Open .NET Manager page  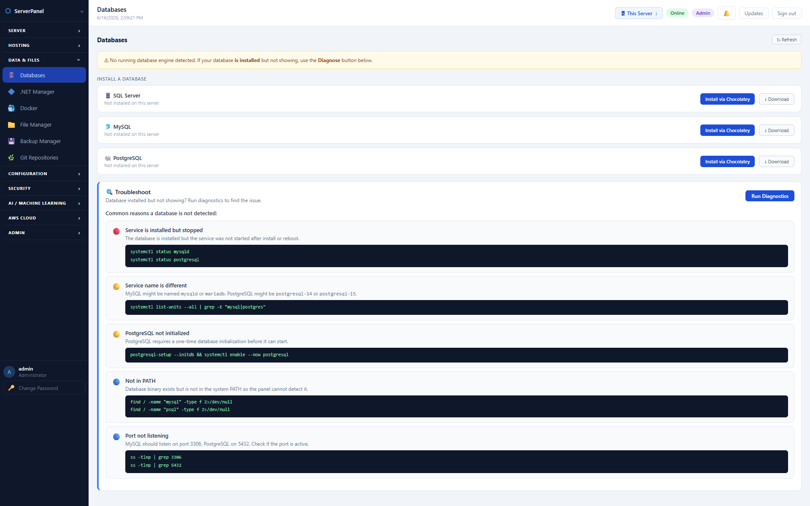click(x=44, y=92)
